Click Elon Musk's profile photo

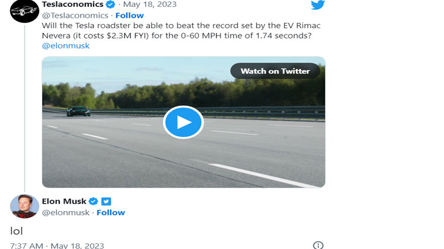coord(24,206)
